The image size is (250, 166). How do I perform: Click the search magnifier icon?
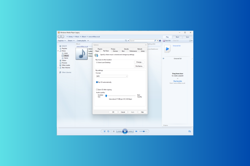point(155,41)
